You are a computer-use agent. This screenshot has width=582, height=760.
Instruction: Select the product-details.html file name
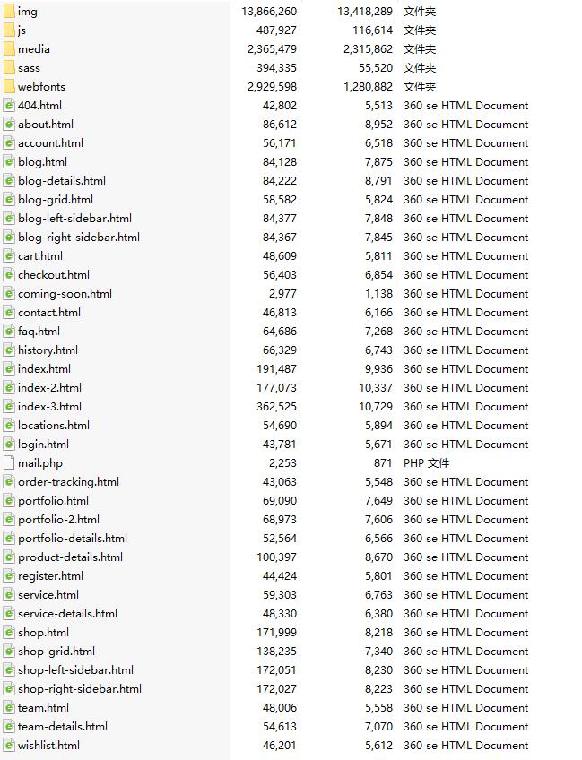[70, 557]
